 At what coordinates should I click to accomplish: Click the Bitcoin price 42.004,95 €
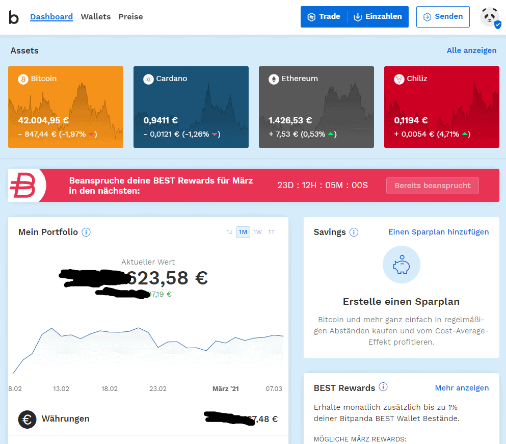(43, 120)
